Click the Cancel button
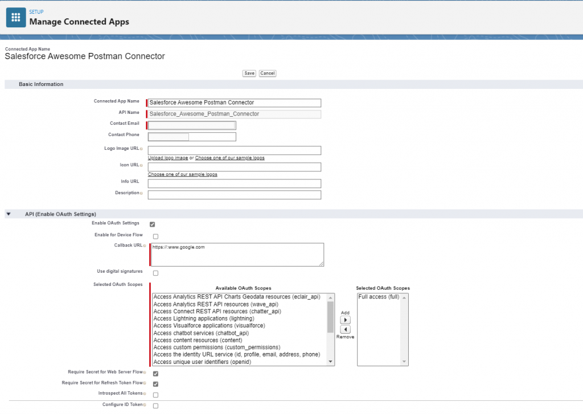This screenshot has width=583, height=414. (x=268, y=73)
